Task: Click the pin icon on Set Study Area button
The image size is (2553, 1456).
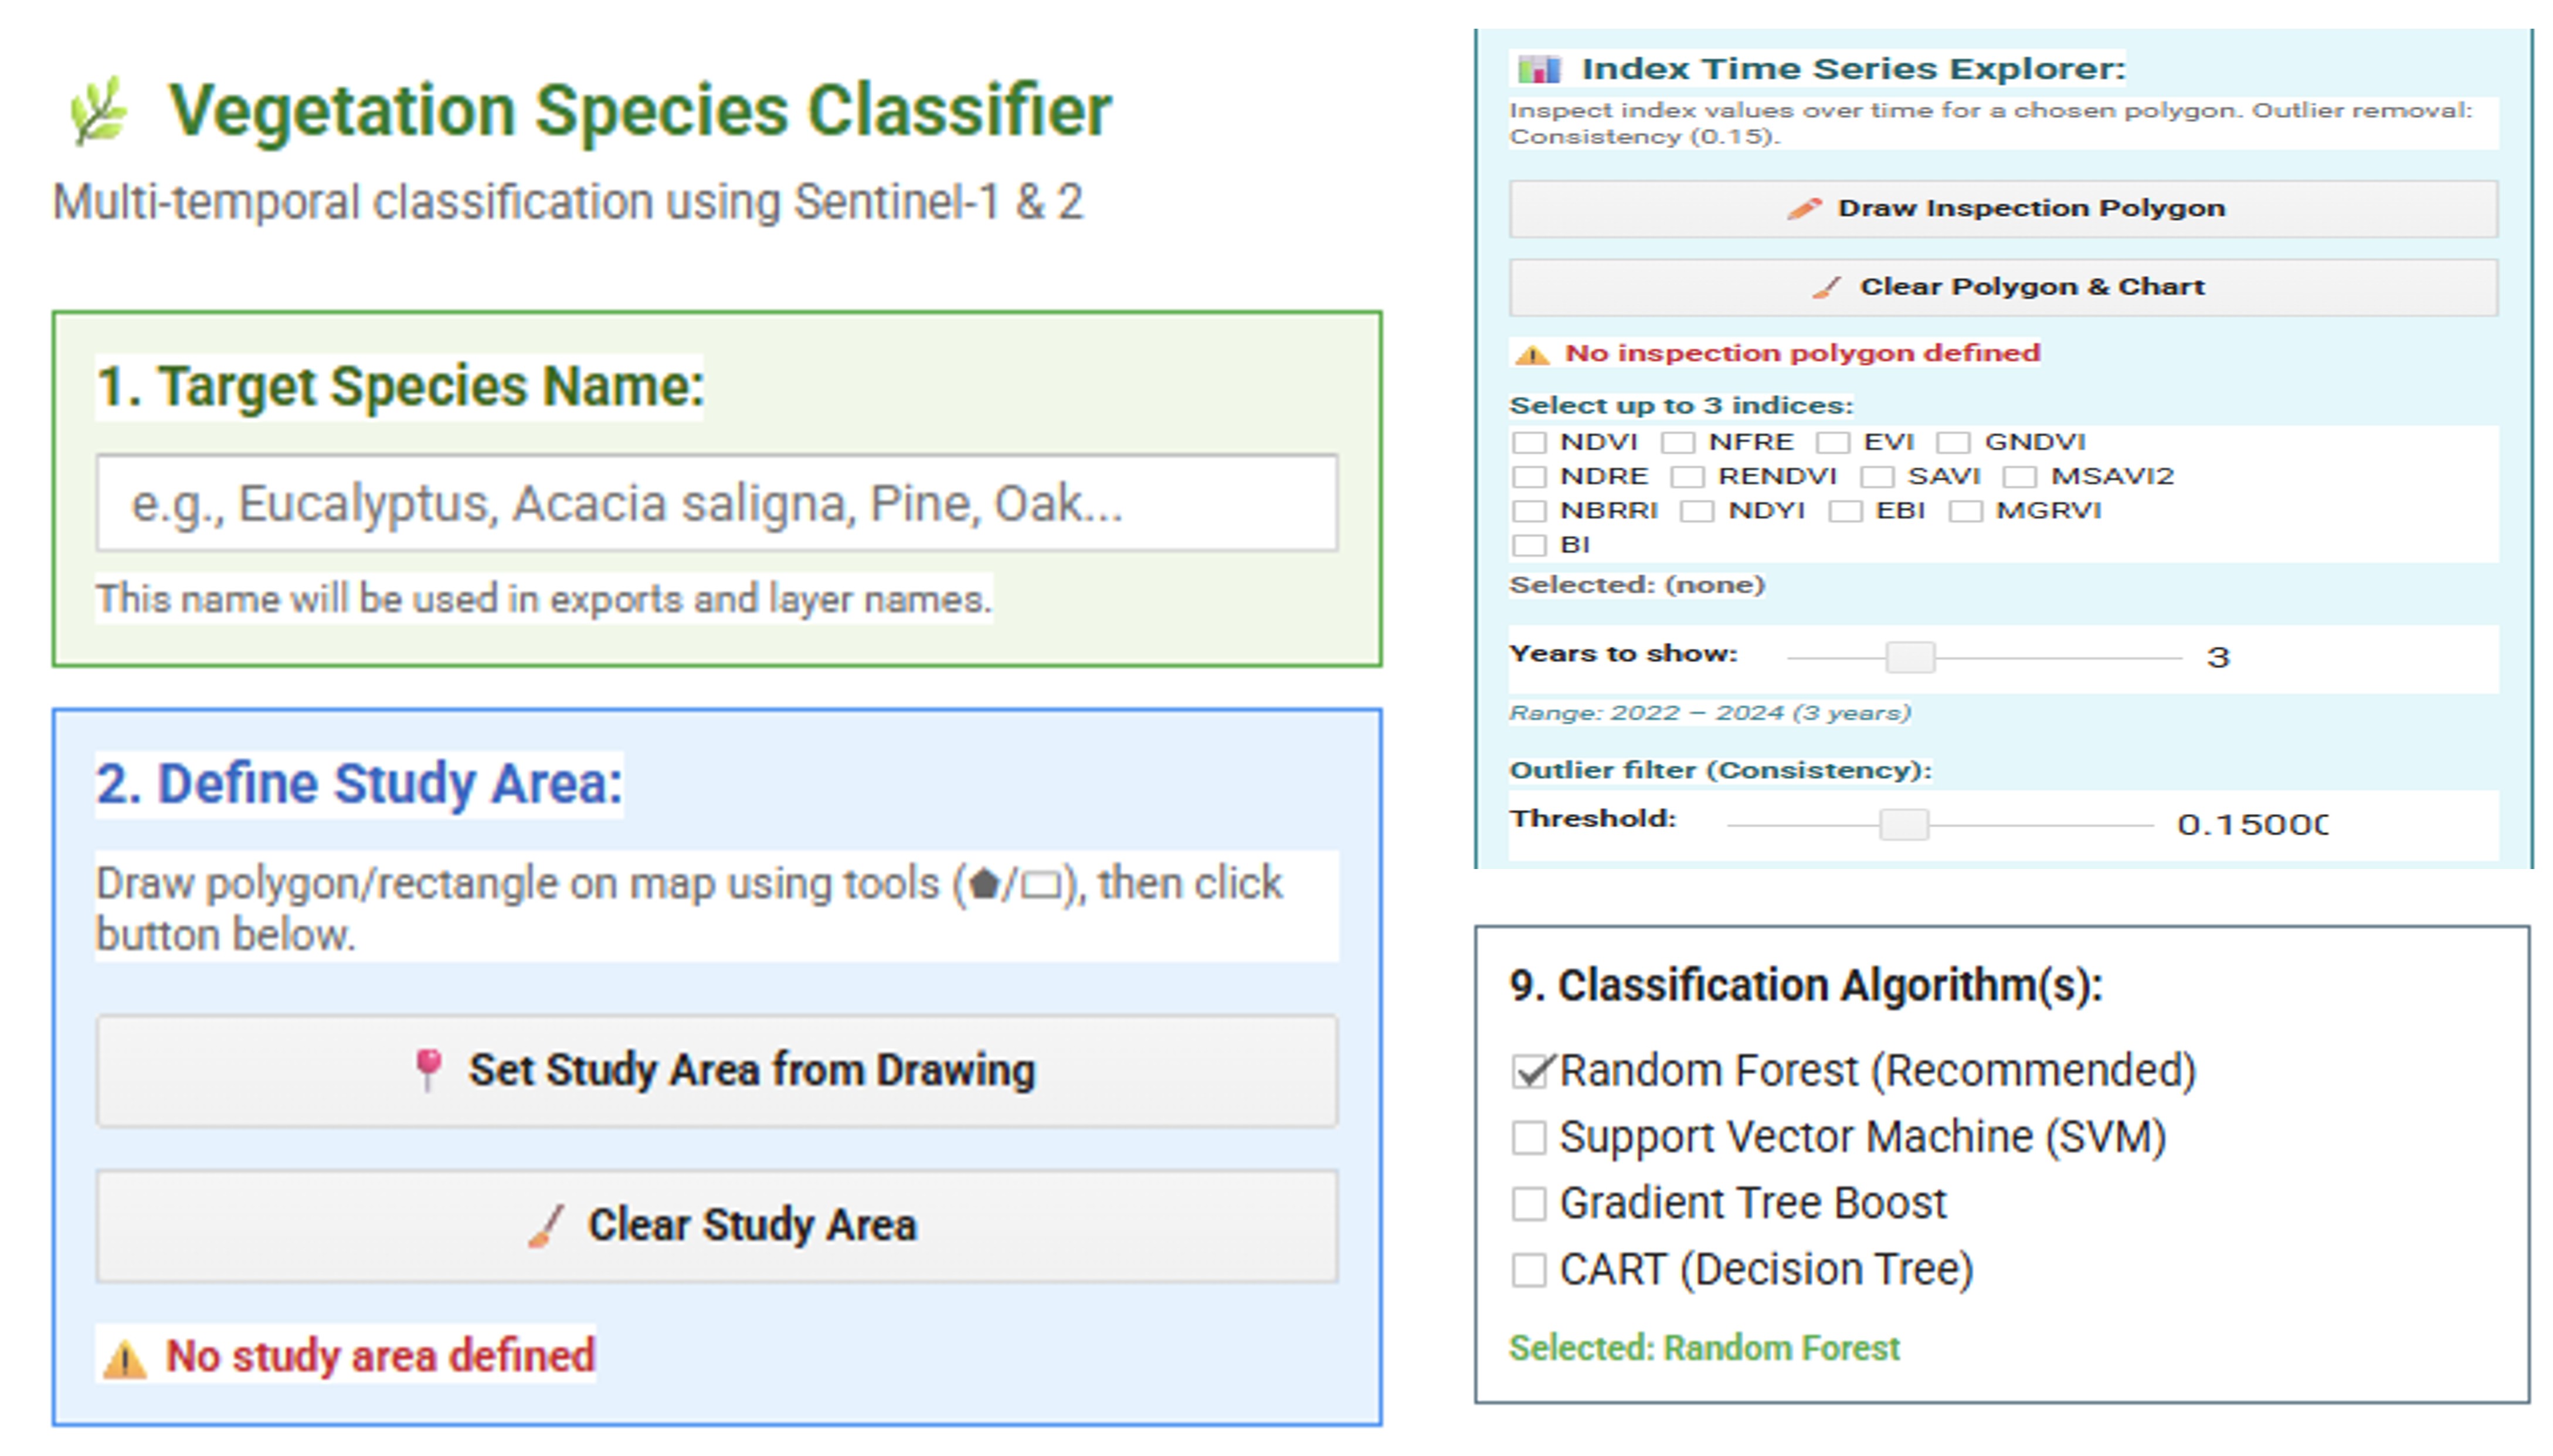Action: (428, 1070)
